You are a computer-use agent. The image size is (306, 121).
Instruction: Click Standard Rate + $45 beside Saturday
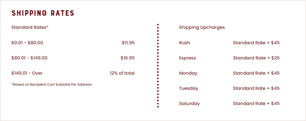pos(256,103)
